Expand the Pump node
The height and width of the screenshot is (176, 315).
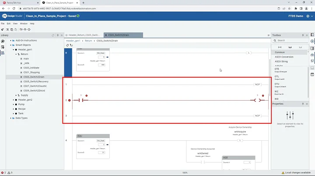click(14, 105)
